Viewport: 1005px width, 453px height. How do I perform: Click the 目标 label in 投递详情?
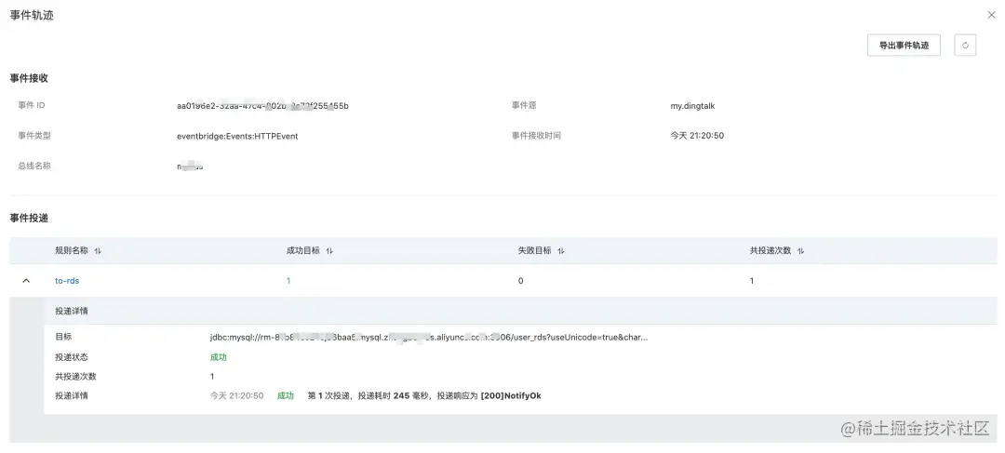pos(63,337)
